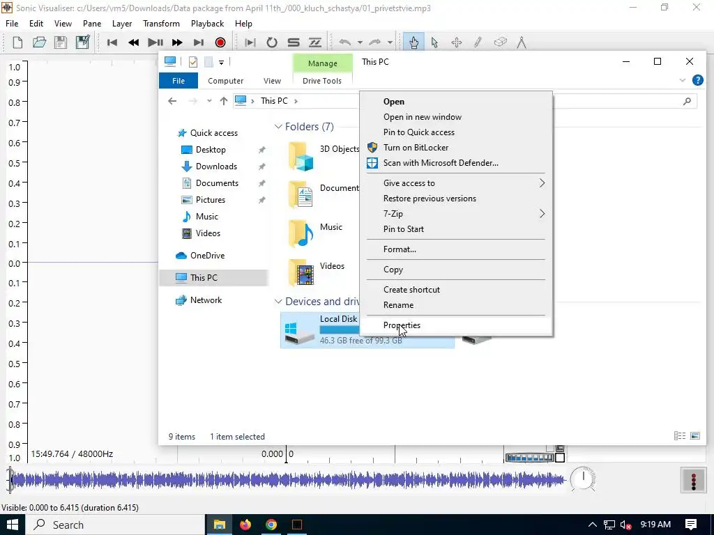Viewport: 714px width, 535px height.
Task: Jump to end of audio
Action: tap(199, 42)
